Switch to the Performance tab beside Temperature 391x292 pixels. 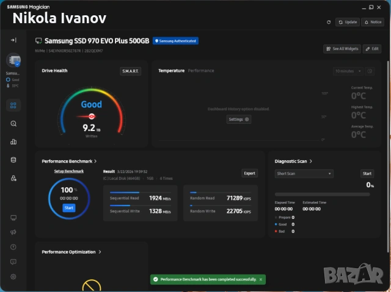point(201,71)
